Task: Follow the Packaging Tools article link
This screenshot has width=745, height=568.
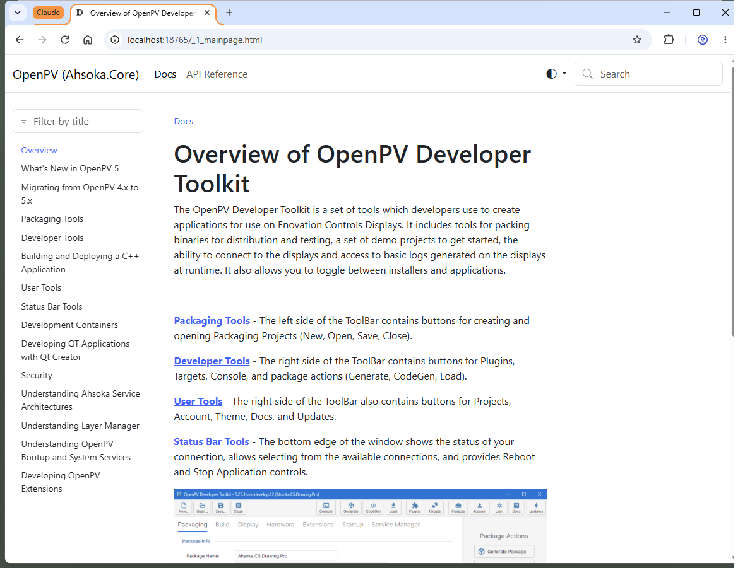Action: [x=212, y=321]
